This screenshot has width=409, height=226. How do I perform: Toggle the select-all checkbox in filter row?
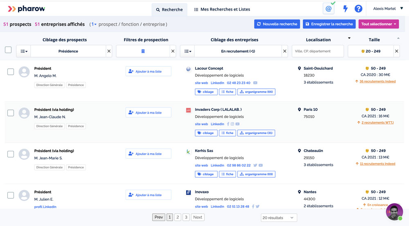pos(8,50)
